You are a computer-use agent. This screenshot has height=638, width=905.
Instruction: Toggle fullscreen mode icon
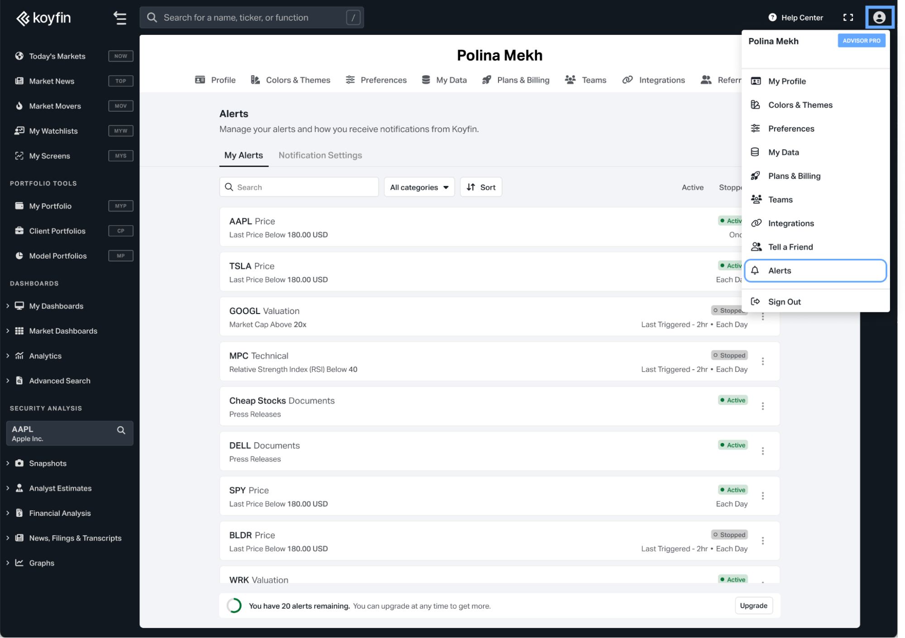point(848,18)
